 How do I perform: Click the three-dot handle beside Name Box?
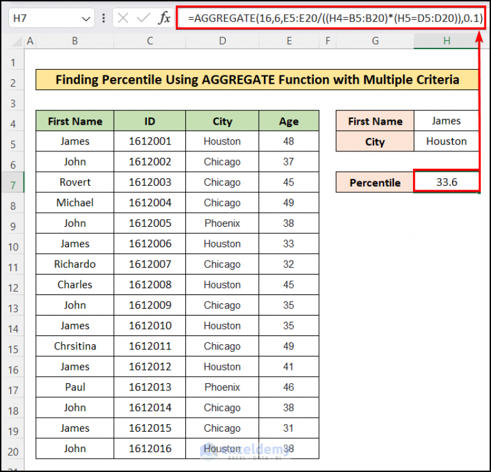pos(104,18)
